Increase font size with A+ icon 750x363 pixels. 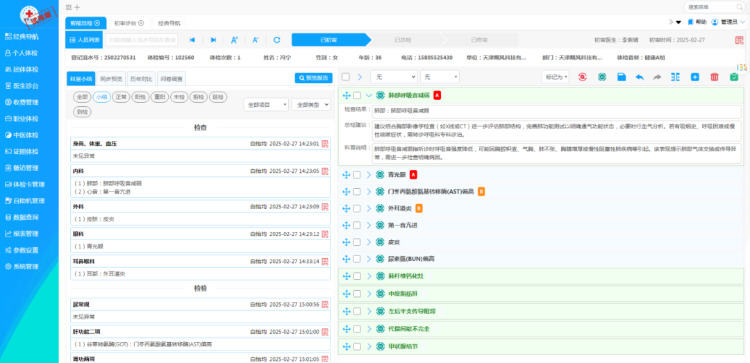[x=235, y=40]
